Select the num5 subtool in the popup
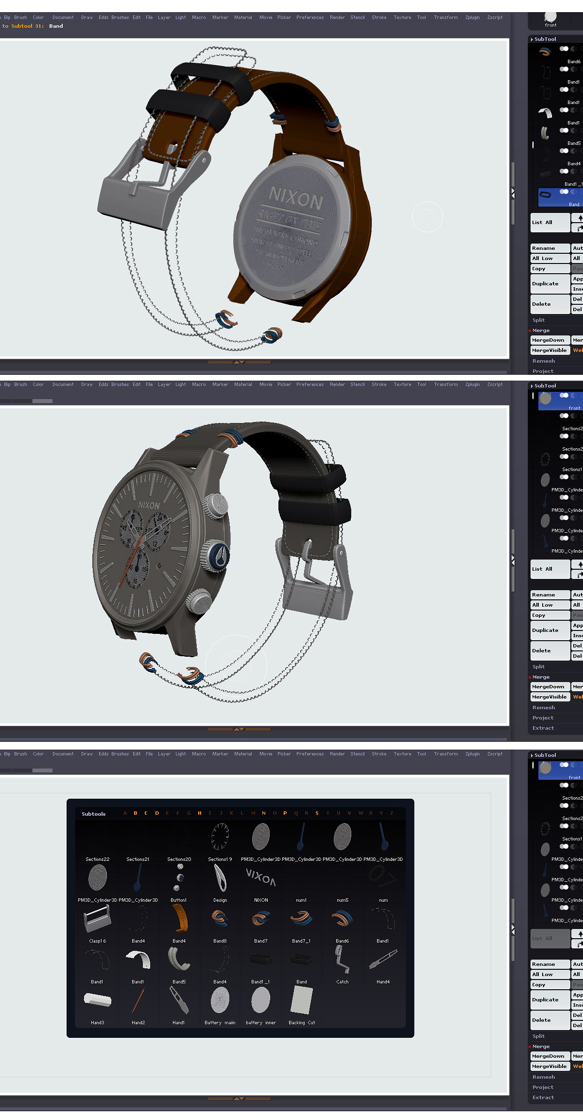 (343, 882)
